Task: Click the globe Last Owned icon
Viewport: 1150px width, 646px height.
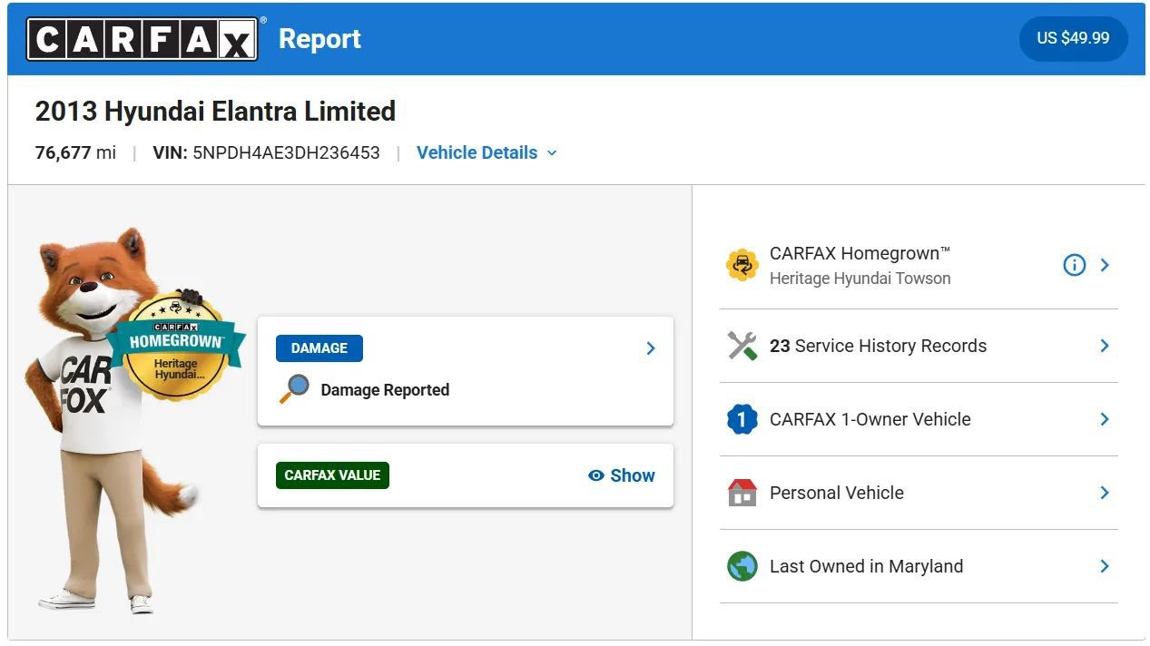Action: pos(742,566)
